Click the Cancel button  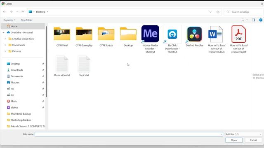tap(253, 140)
